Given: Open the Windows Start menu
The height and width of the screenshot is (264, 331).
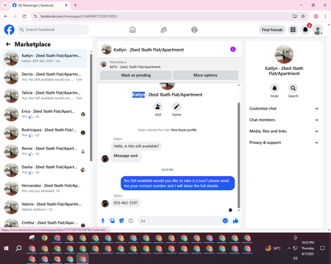Looking at the screenshot, I should click(7, 248).
